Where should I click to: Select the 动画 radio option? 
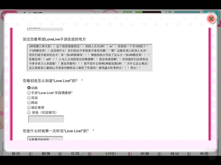pyautogui.click(x=29, y=88)
